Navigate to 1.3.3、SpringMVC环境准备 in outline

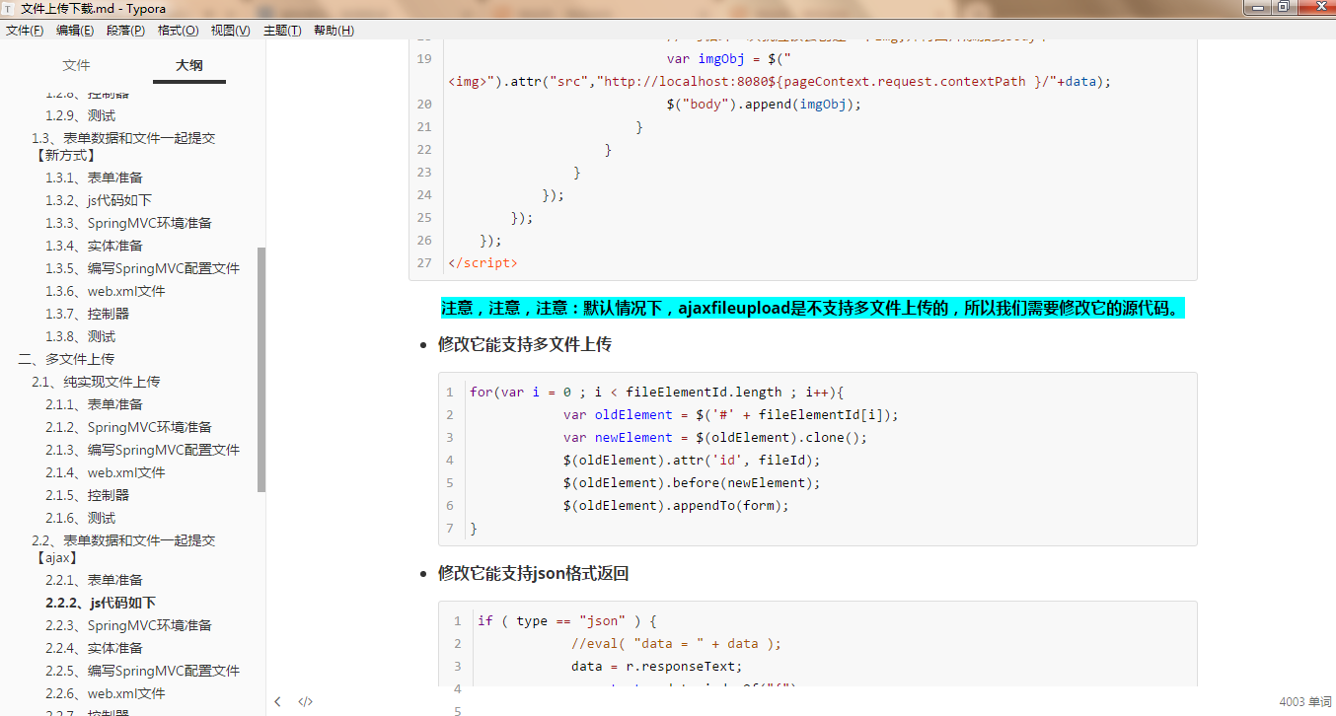click(128, 223)
